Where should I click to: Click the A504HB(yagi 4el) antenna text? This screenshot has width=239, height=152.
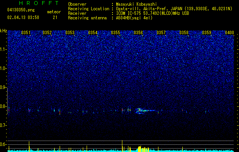pos(134,18)
